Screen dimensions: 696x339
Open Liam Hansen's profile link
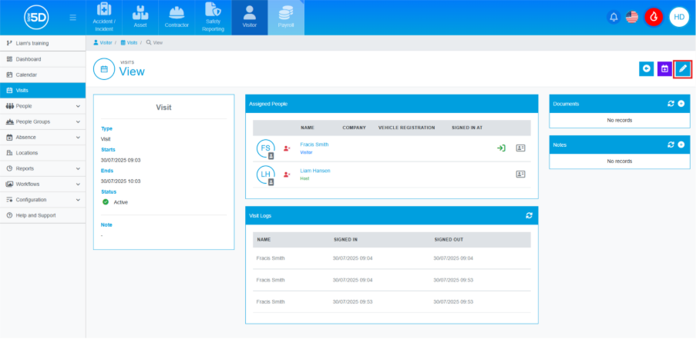pos(315,171)
